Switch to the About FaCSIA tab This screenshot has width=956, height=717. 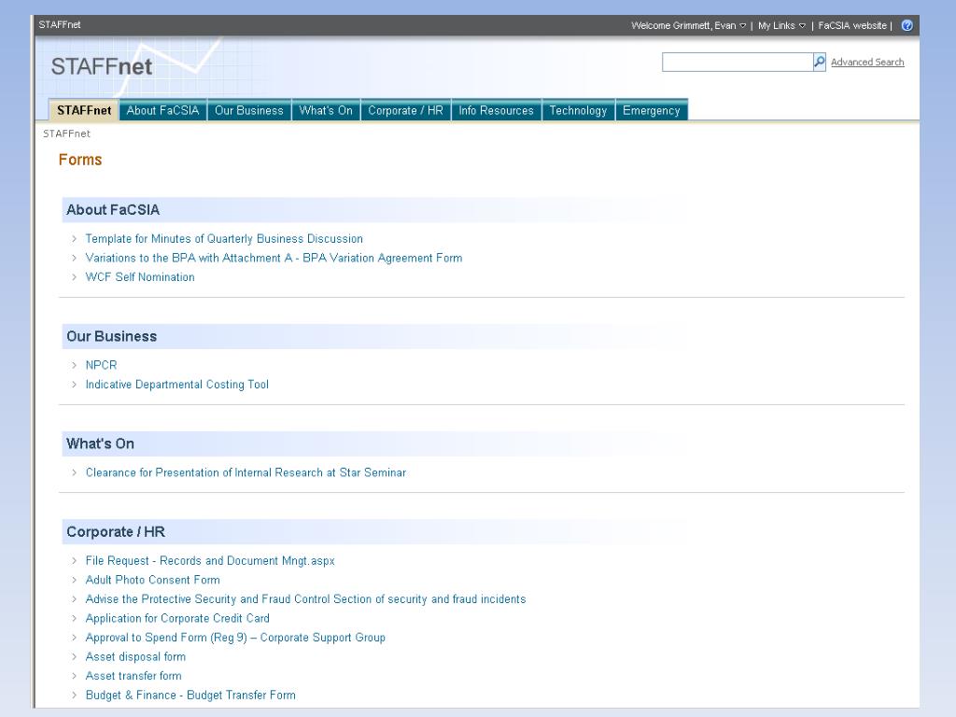point(162,110)
